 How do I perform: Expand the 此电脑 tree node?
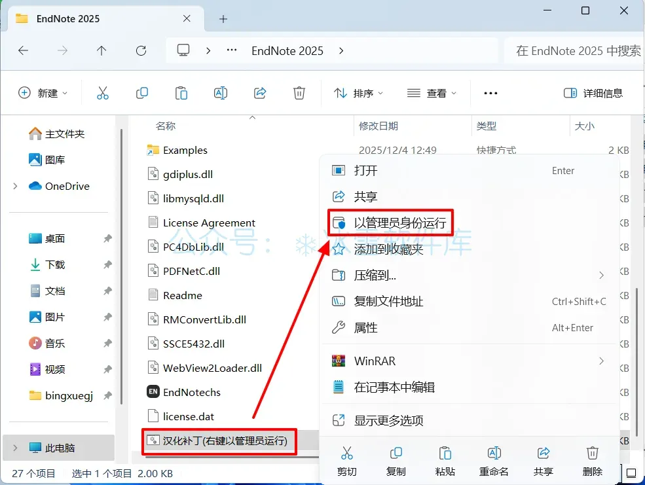tap(15, 448)
